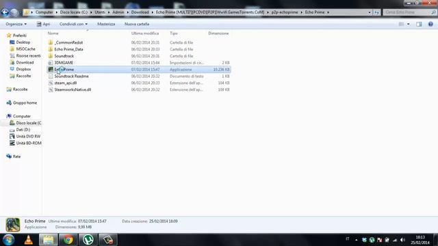Viewport: 438px width, 246px height.
Task: Open VLC media player from taskbar
Action: pyautogui.click(x=29, y=240)
